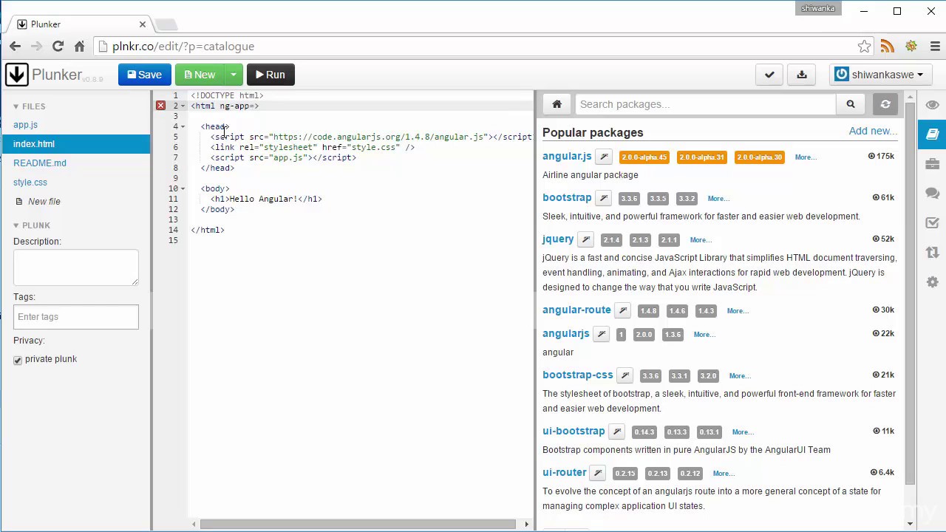Open the ui-bootstrap package link
Screen dimensions: 946x532
(574, 431)
